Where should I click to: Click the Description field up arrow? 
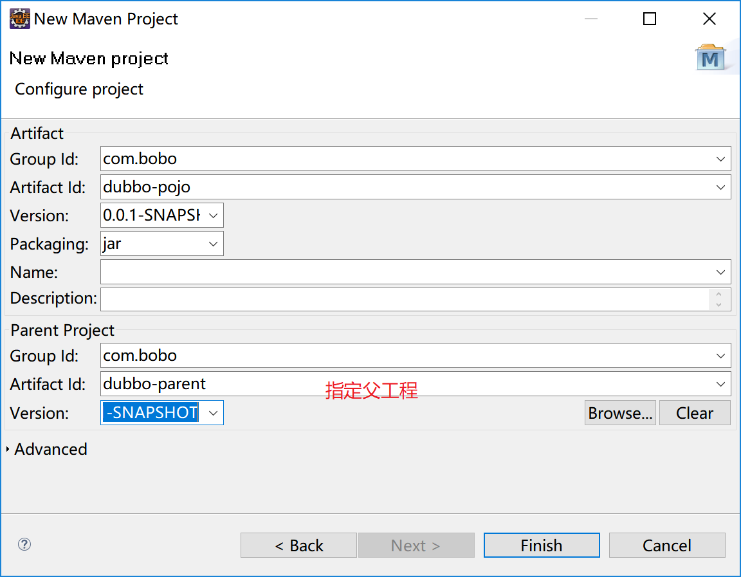pyautogui.click(x=718, y=294)
